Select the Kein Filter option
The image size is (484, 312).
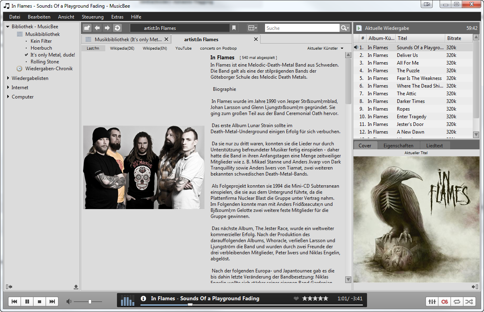(41, 41)
